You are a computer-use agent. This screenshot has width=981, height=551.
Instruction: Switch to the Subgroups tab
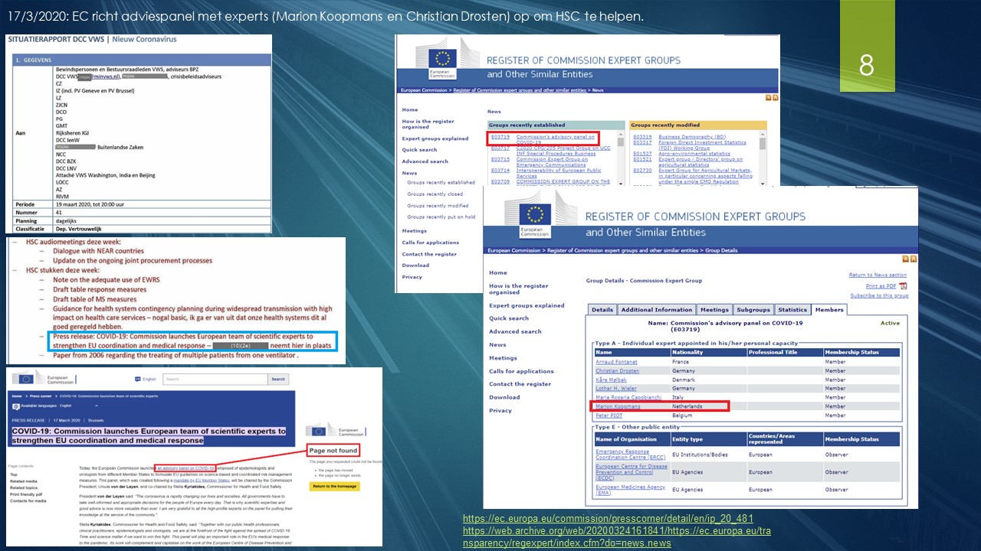tap(752, 310)
